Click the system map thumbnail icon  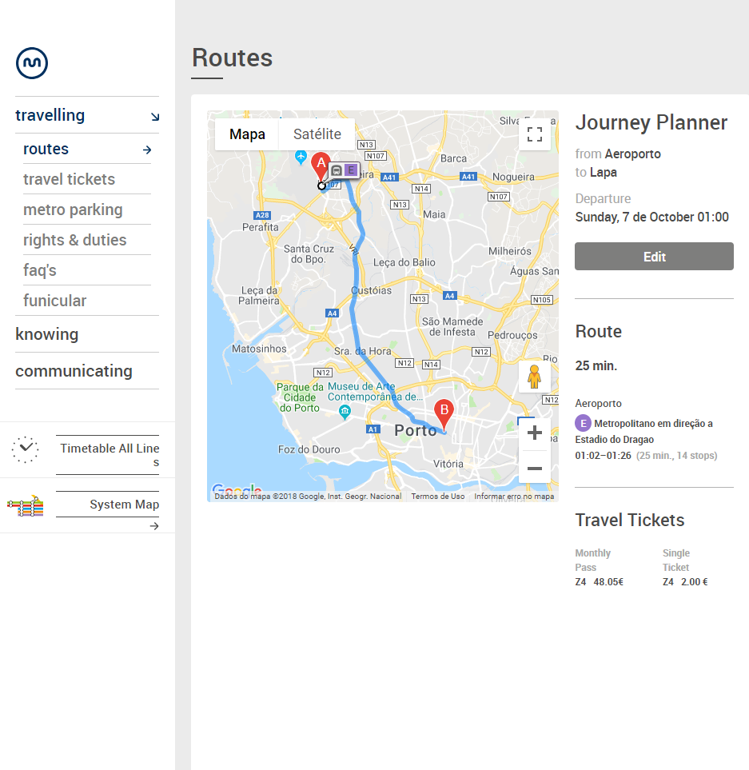tap(26, 506)
